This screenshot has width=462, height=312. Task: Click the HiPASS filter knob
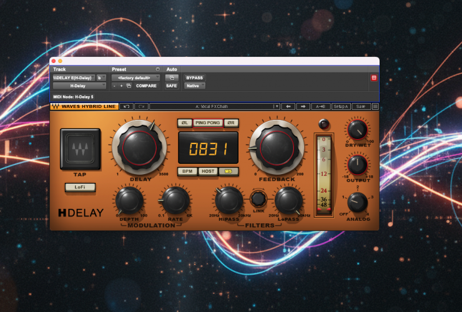click(229, 200)
